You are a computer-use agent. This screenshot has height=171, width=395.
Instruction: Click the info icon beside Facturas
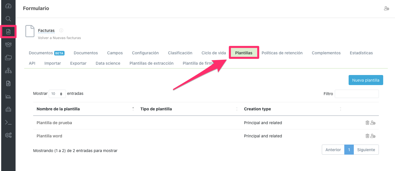(61, 30)
